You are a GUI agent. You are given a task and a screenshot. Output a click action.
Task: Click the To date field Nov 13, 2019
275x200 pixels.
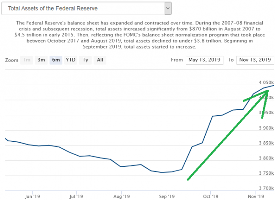coord(255,60)
